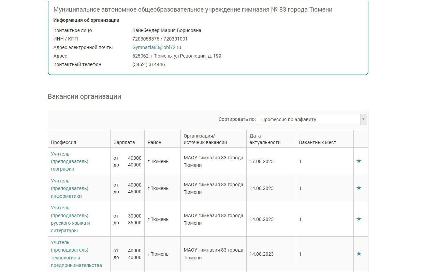The width and height of the screenshot is (423, 272).
Task: Star the informatics teacher vacancy
Action: click(x=359, y=188)
